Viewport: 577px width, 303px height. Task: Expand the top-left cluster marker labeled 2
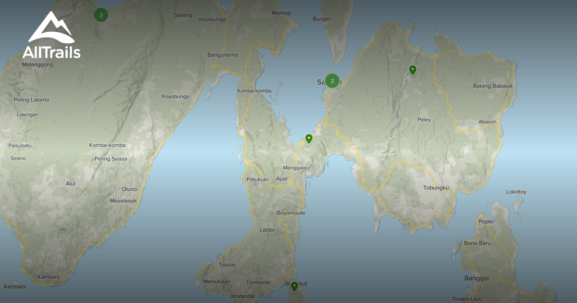pyautogui.click(x=101, y=15)
